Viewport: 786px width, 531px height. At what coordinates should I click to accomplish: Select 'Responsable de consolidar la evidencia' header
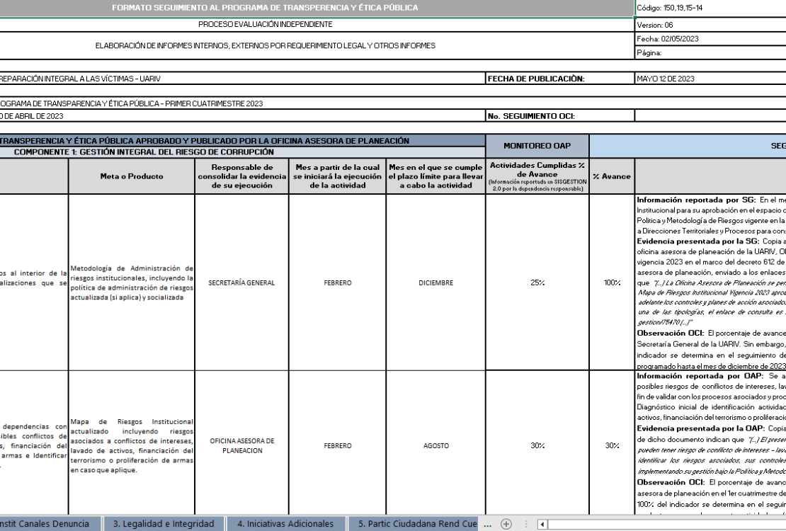point(241,176)
